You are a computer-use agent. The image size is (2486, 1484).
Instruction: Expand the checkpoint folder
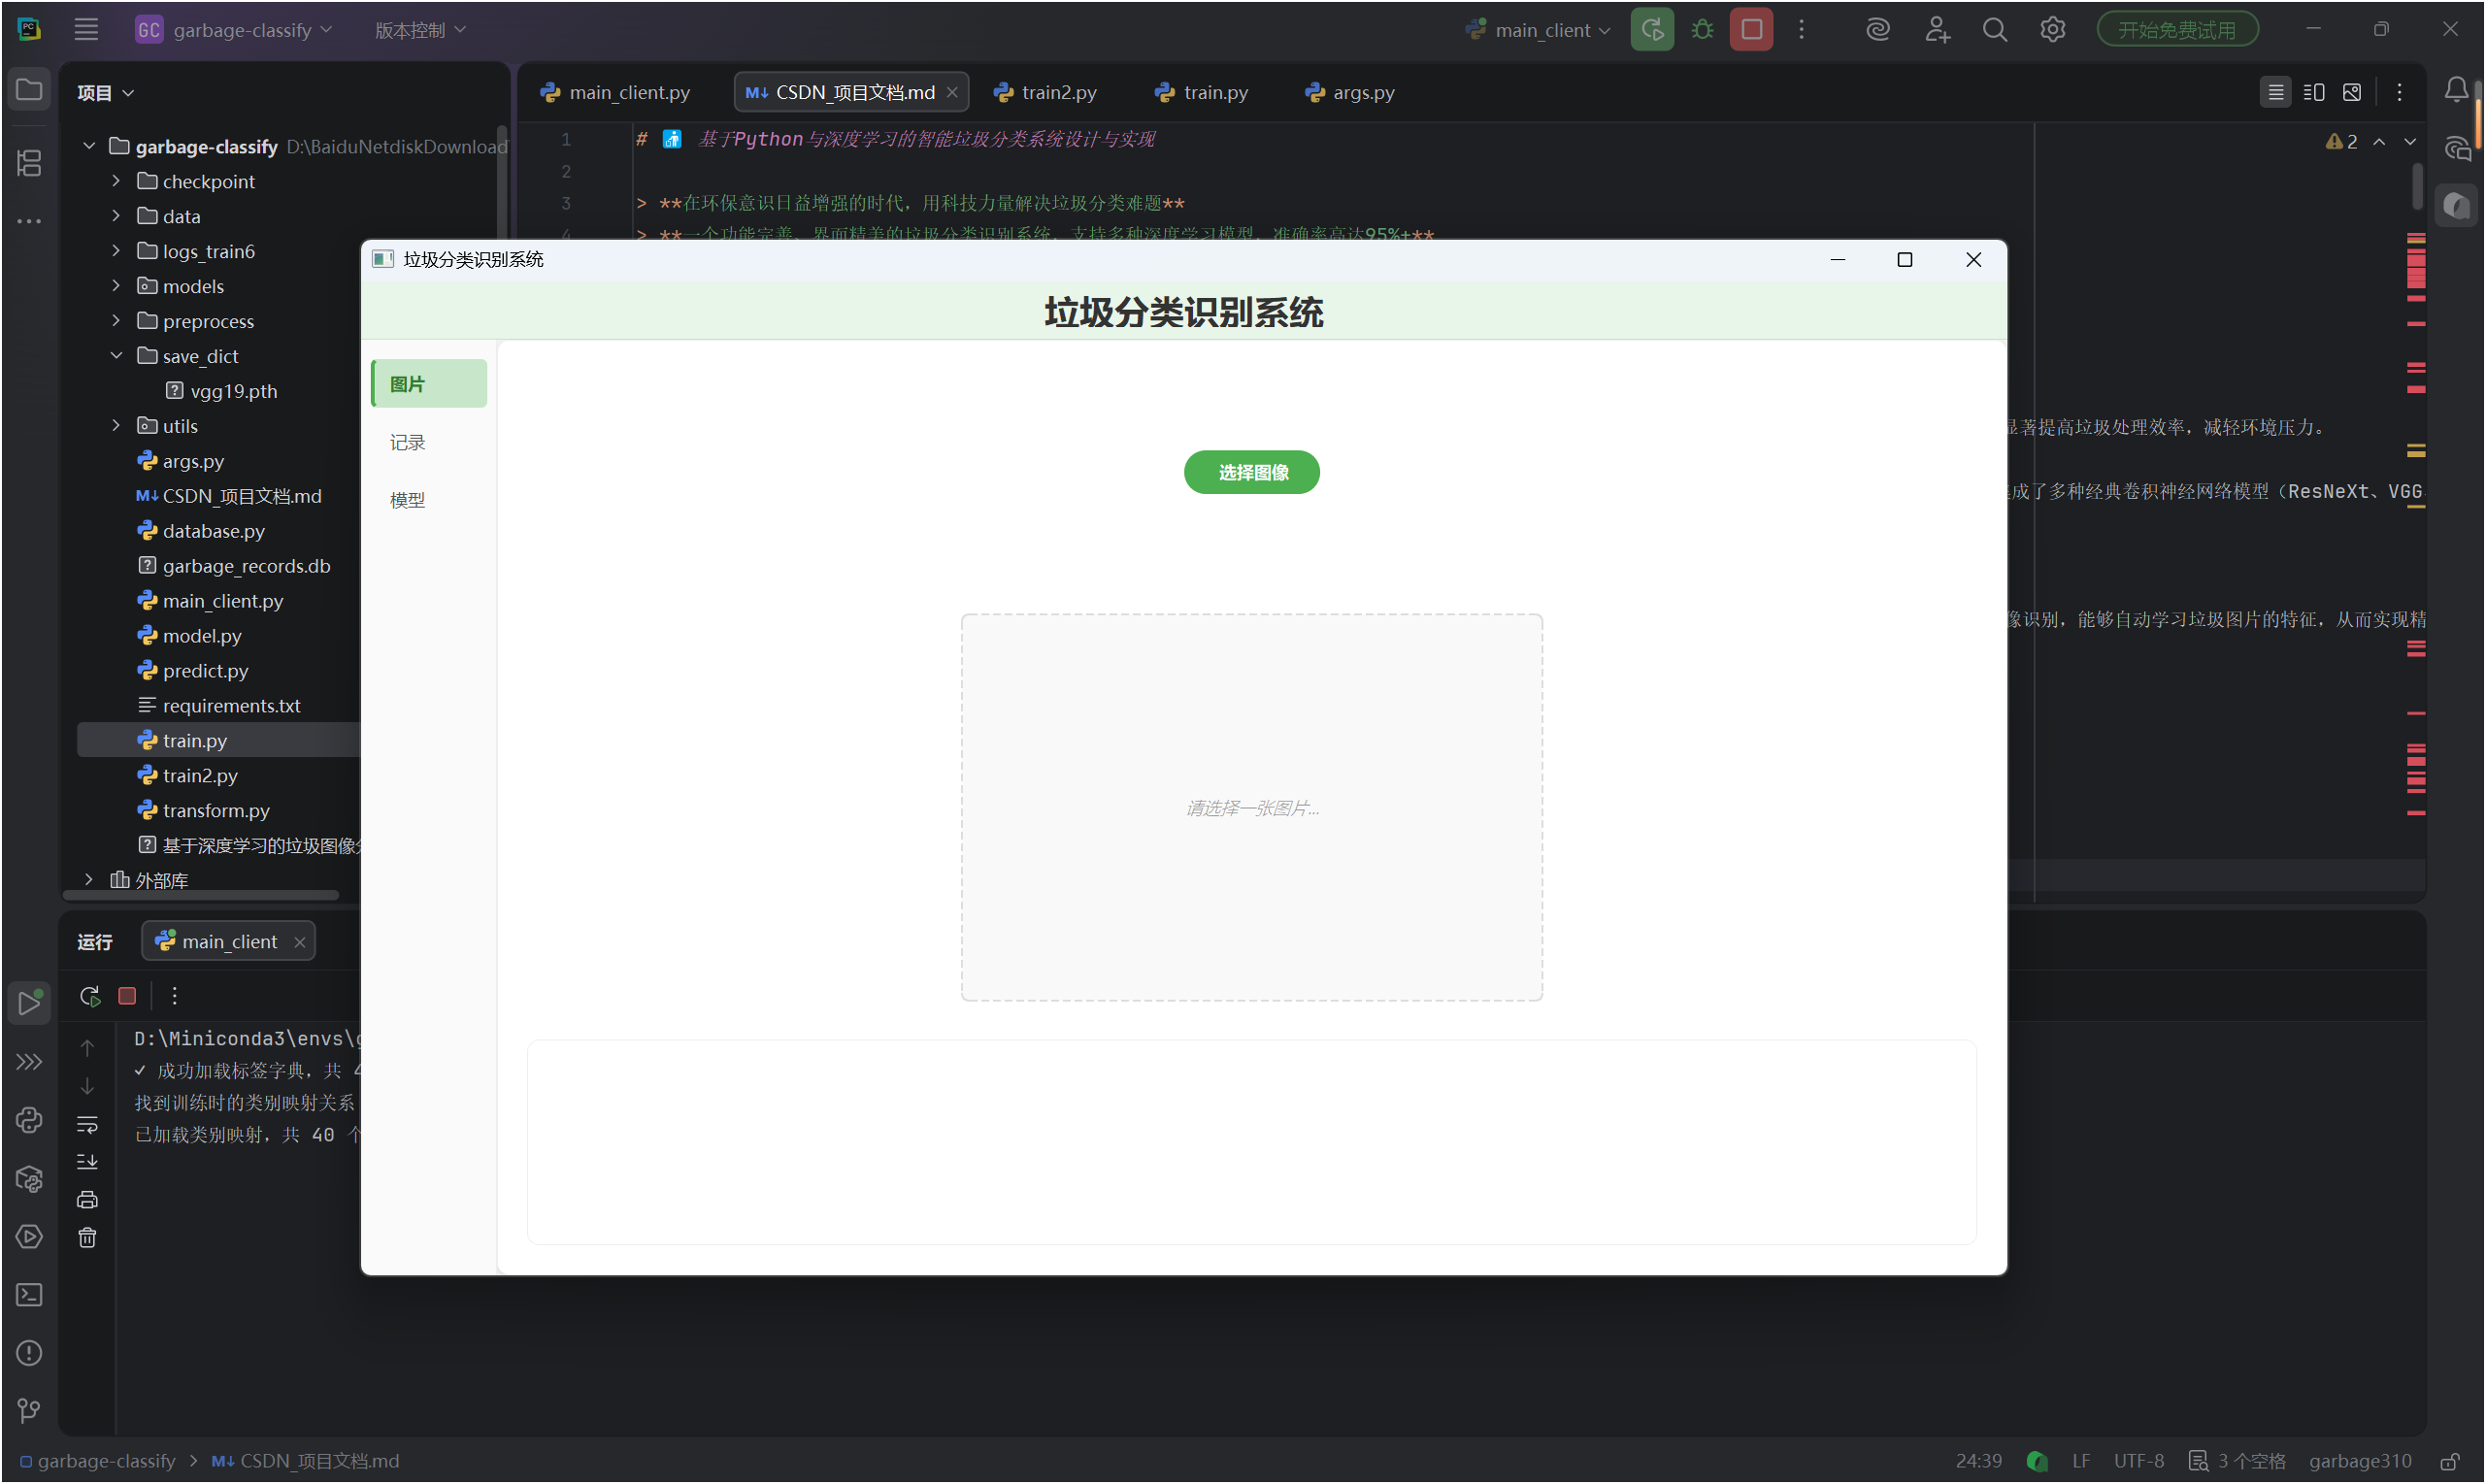click(116, 181)
